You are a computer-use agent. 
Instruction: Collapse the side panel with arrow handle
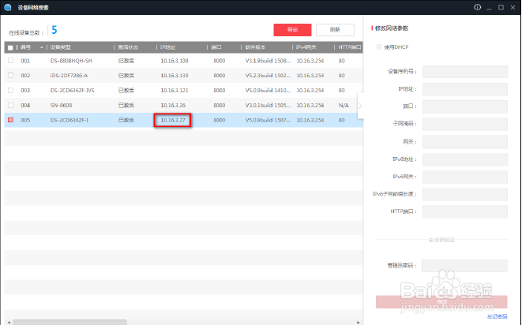pyautogui.click(x=360, y=106)
